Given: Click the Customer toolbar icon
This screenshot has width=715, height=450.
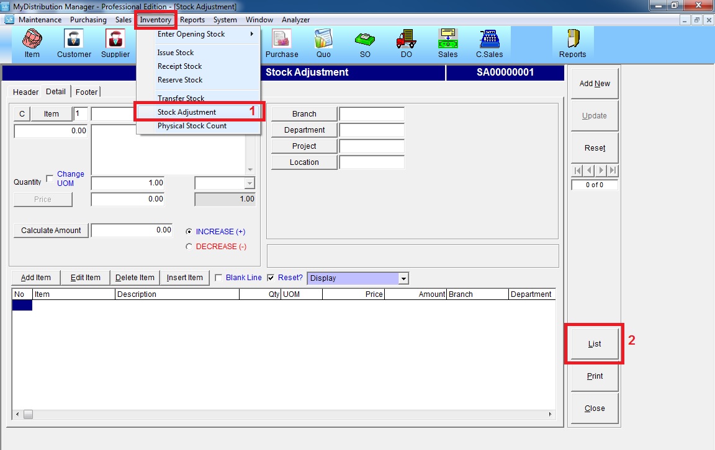Looking at the screenshot, I should pyautogui.click(x=74, y=43).
